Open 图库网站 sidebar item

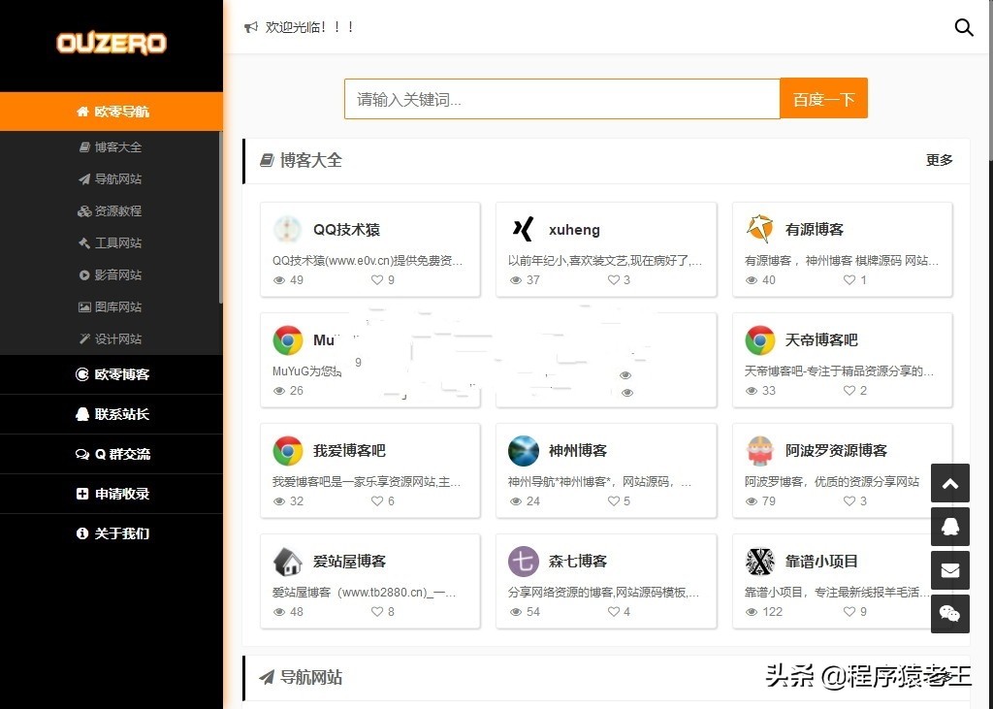point(111,306)
